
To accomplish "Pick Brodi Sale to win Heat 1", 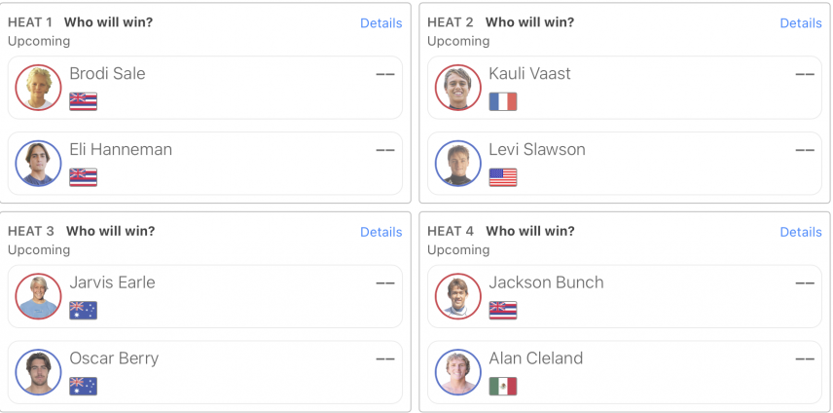I will click(205, 88).
